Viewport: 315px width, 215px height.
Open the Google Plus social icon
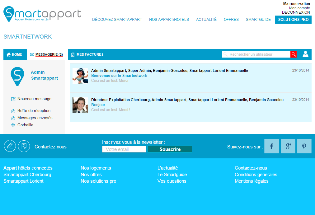click(x=288, y=146)
